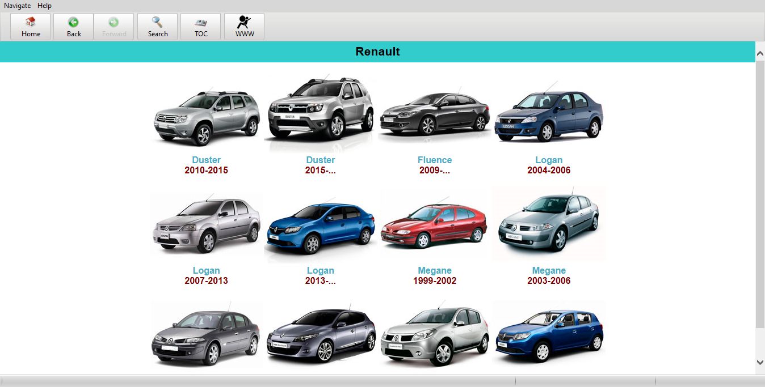Click the 2009-... year text under Fluence

point(435,170)
